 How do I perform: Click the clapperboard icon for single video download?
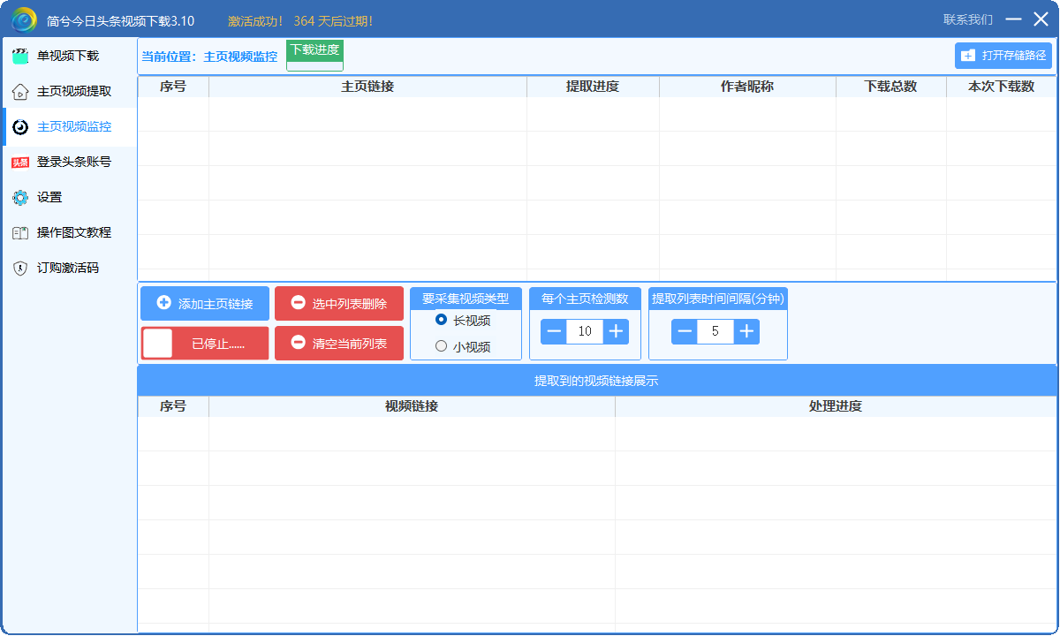(20, 57)
